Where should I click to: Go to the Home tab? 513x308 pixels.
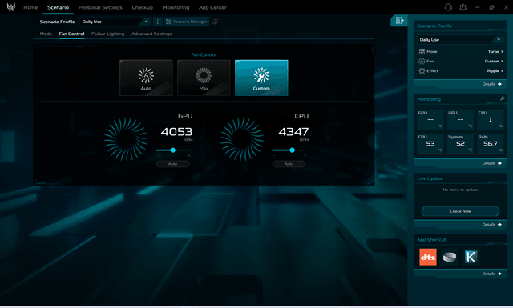coord(30,7)
